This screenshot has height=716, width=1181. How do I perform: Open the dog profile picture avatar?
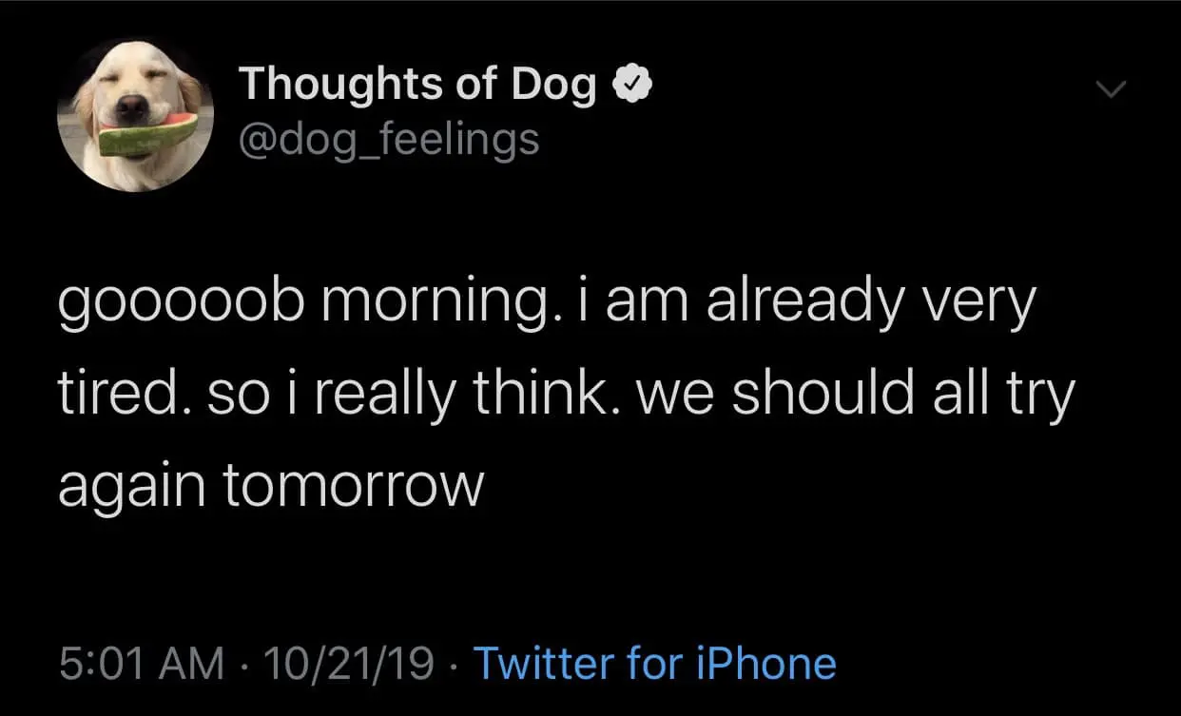click(x=135, y=115)
